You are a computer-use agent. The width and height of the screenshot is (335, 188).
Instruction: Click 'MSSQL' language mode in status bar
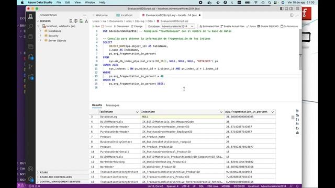[x=226, y=186]
